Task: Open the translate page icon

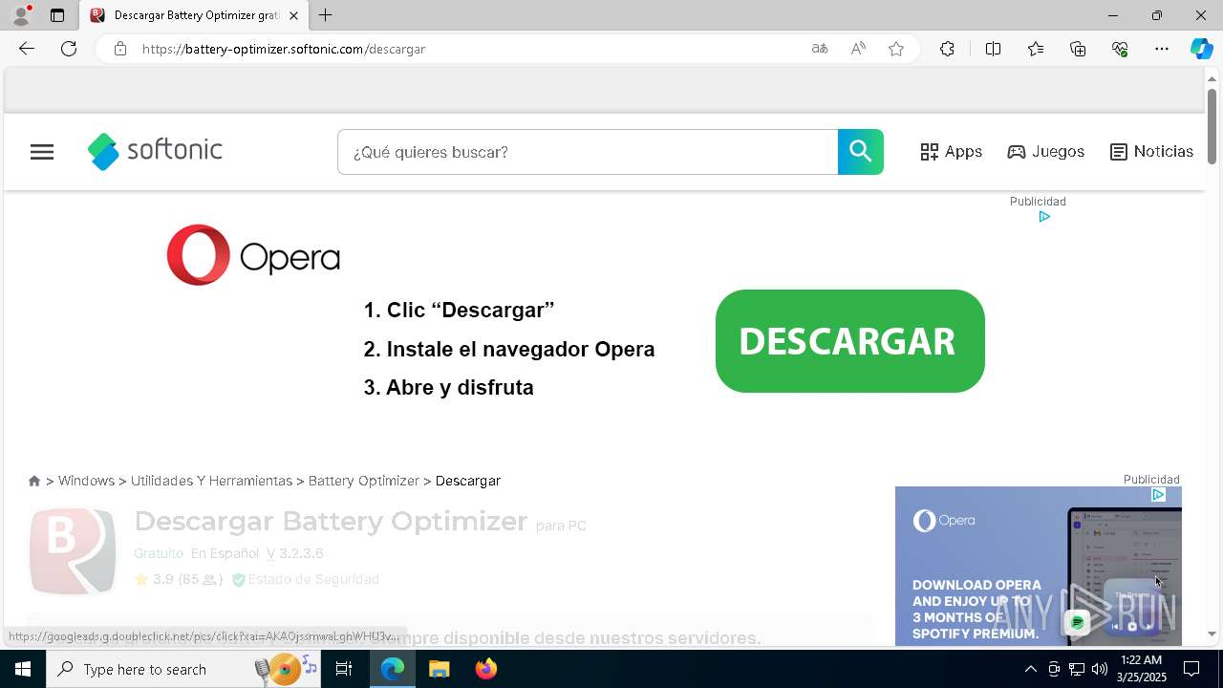Action: (820, 49)
